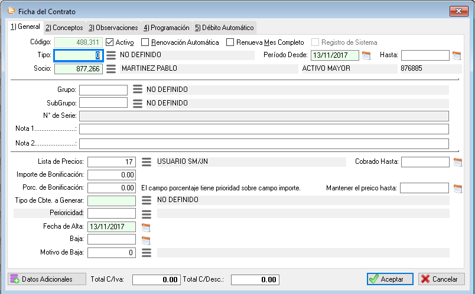Uncheck the Activo checkbox

point(110,42)
